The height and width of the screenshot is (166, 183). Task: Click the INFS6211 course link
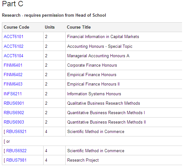point(13,94)
